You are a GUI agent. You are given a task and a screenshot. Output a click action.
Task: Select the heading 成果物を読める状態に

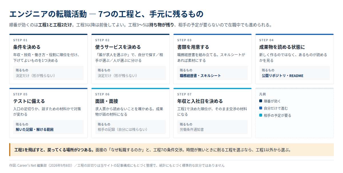click(x=282, y=47)
